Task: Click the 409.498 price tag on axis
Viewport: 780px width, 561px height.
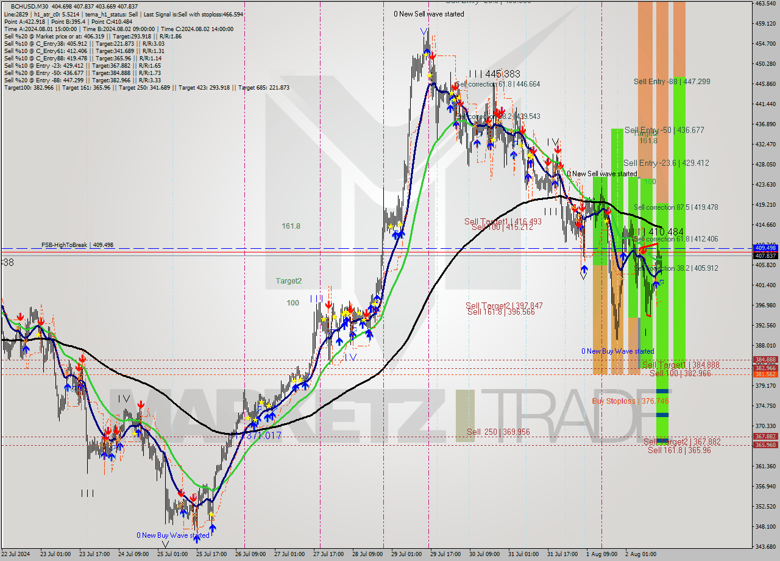Action: (x=765, y=248)
